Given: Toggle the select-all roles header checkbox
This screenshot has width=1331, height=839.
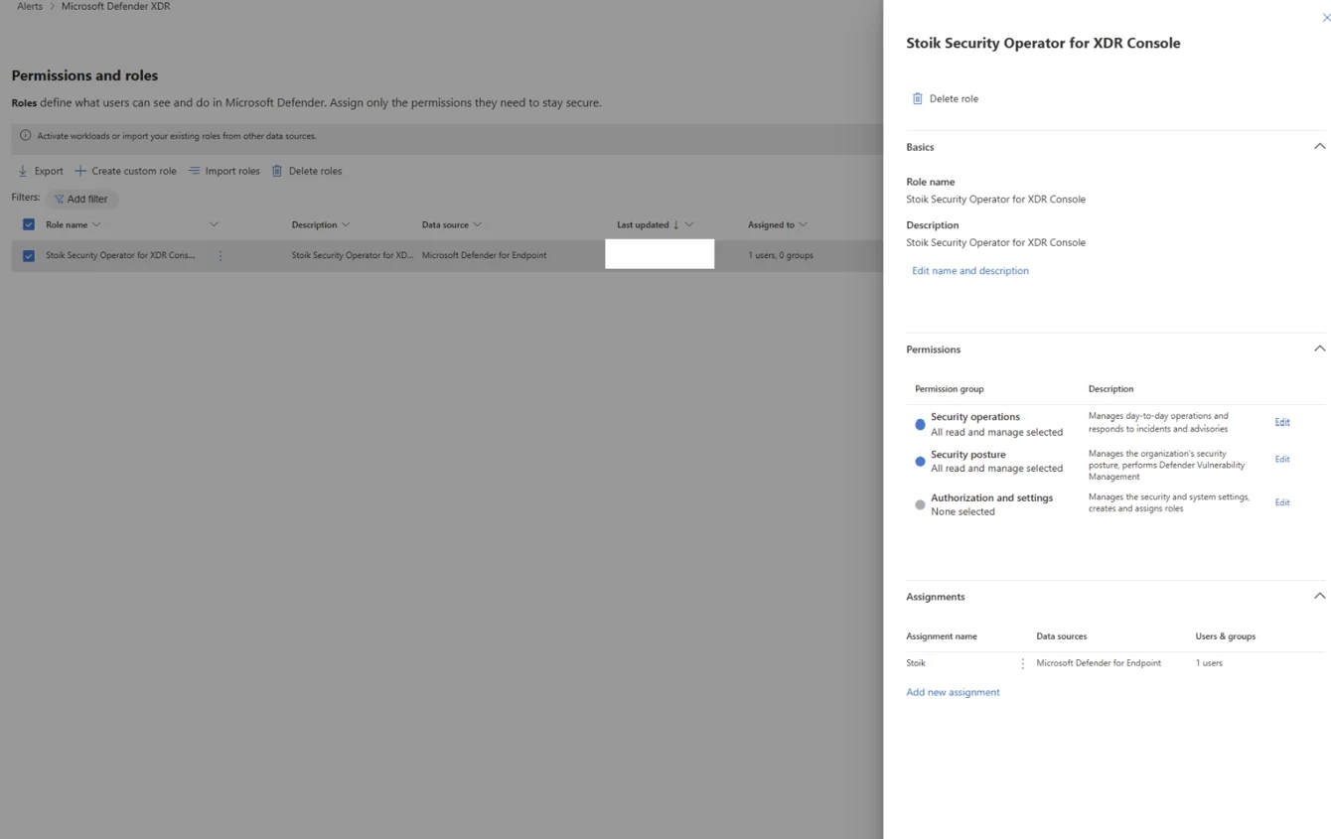Looking at the screenshot, I should tap(29, 224).
